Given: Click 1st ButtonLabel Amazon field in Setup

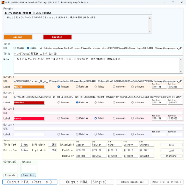Looking at the screenshot, I should [83, 145].
